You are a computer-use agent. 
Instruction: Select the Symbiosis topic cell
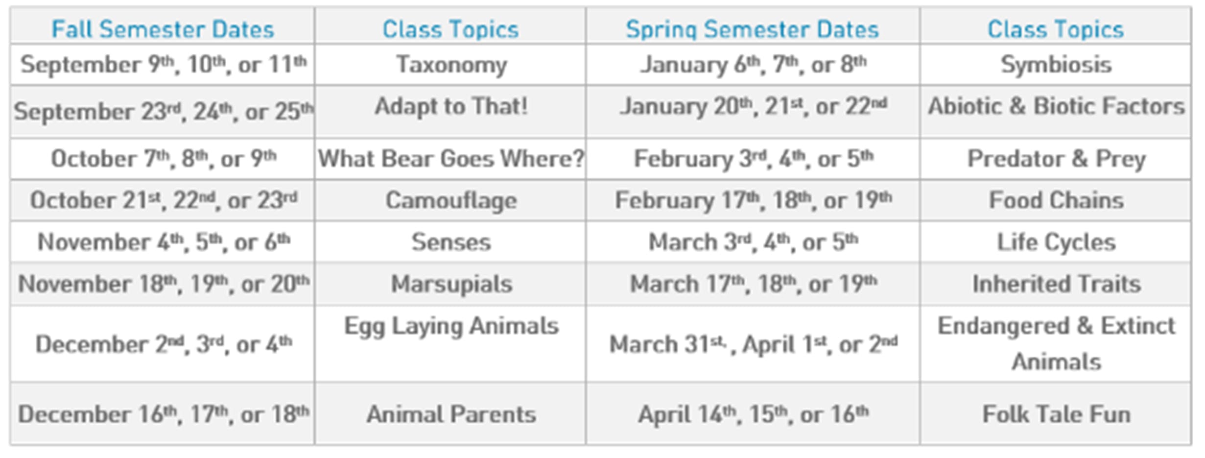click(x=1056, y=65)
